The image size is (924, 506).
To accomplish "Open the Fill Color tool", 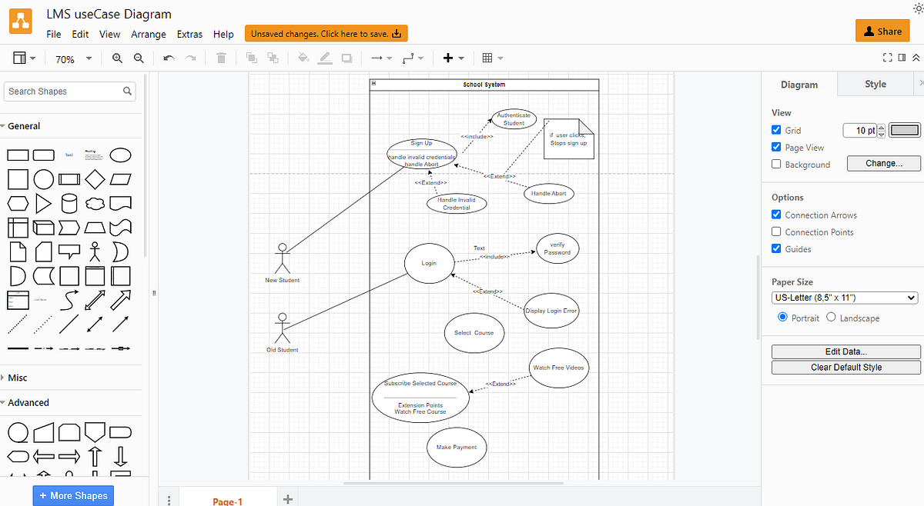I will [303, 58].
